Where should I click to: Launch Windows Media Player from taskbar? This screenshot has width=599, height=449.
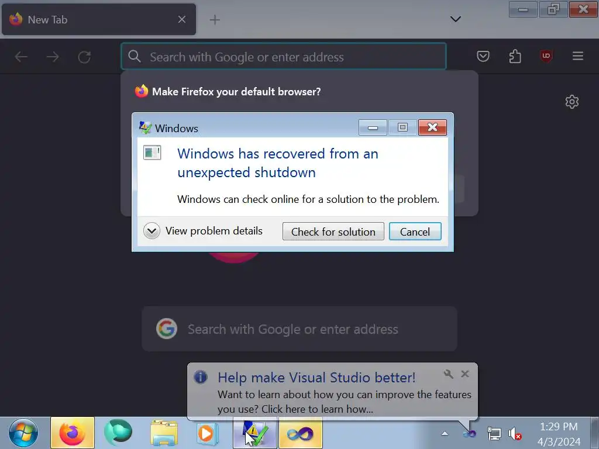(x=208, y=433)
